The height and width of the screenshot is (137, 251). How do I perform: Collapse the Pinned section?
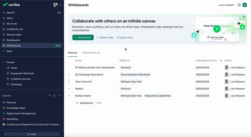tap(4, 62)
